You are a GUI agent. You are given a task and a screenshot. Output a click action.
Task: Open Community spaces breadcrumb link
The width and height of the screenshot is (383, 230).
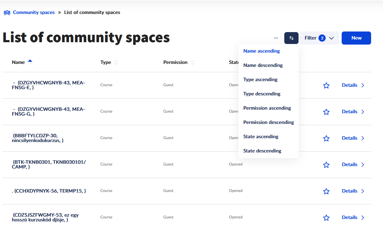[x=34, y=12]
